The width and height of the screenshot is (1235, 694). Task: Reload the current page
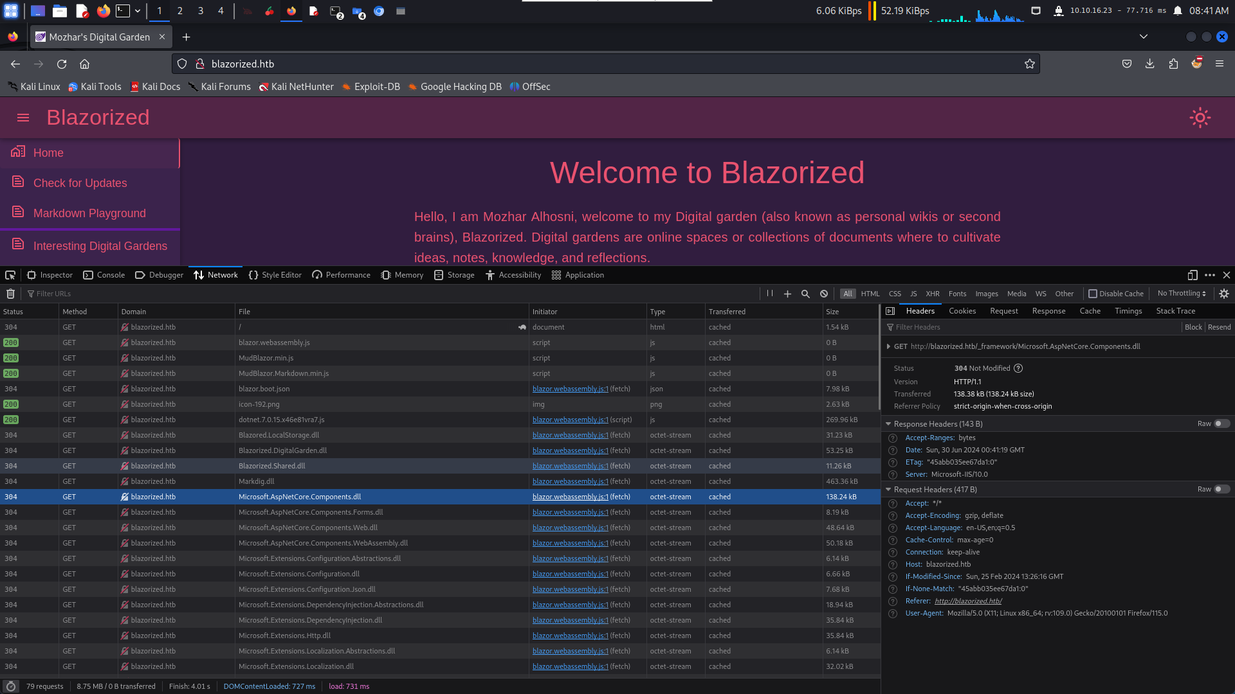[x=62, y=64]
